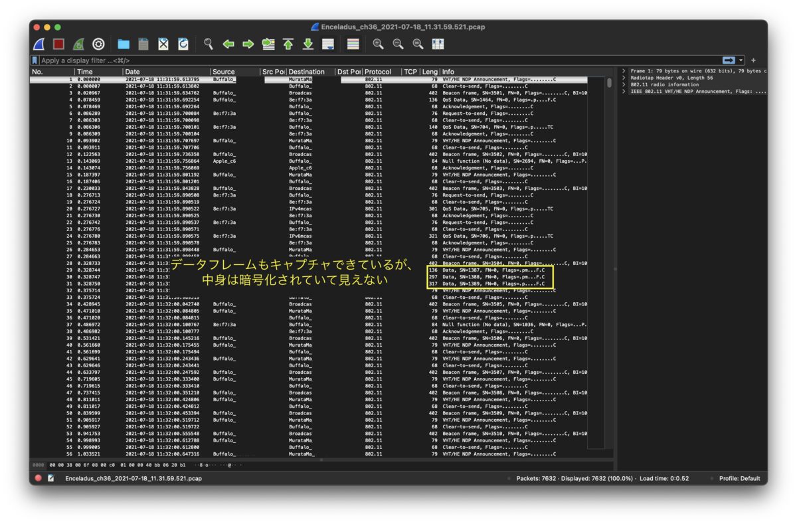The width and height of the screenshot is (797, 524).
Task: Restart current capture with the green fin icon
Action: tap(78, 44)
